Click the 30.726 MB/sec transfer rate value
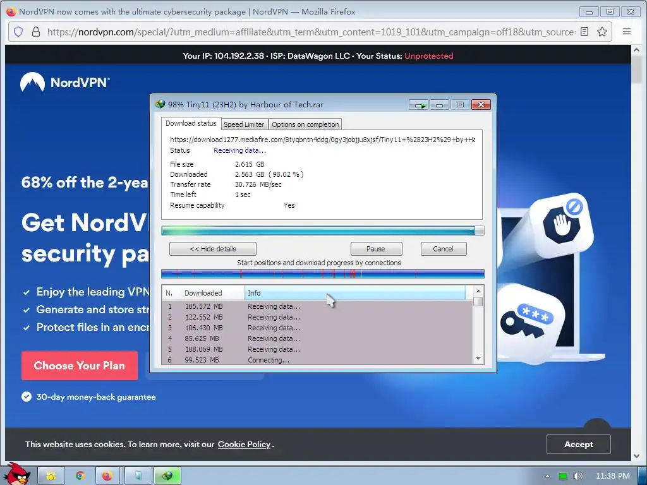 click(258, 184)
